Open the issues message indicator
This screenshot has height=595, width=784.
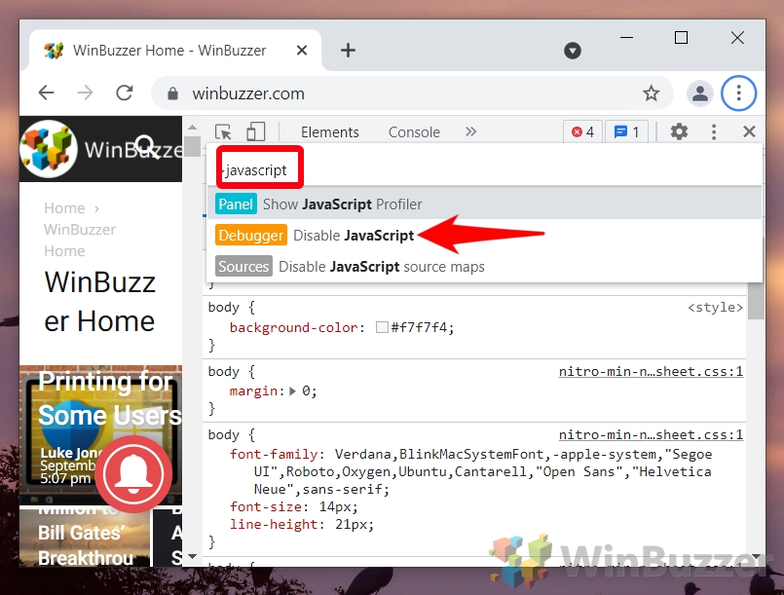pos(626,130)
